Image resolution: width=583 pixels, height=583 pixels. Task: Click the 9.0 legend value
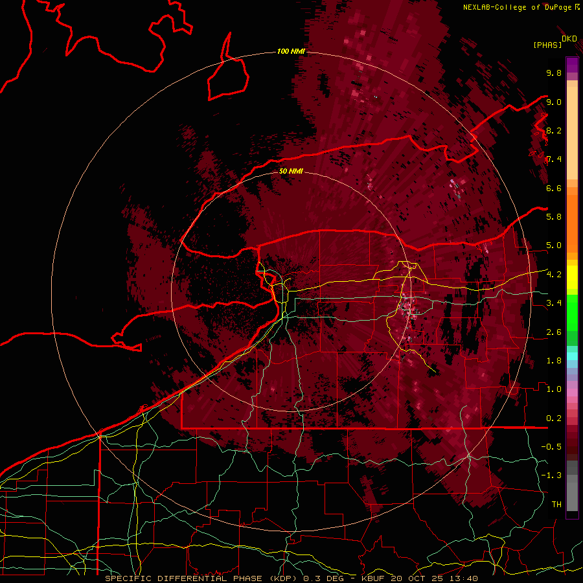pyautogui.click(x=554, y=102)
